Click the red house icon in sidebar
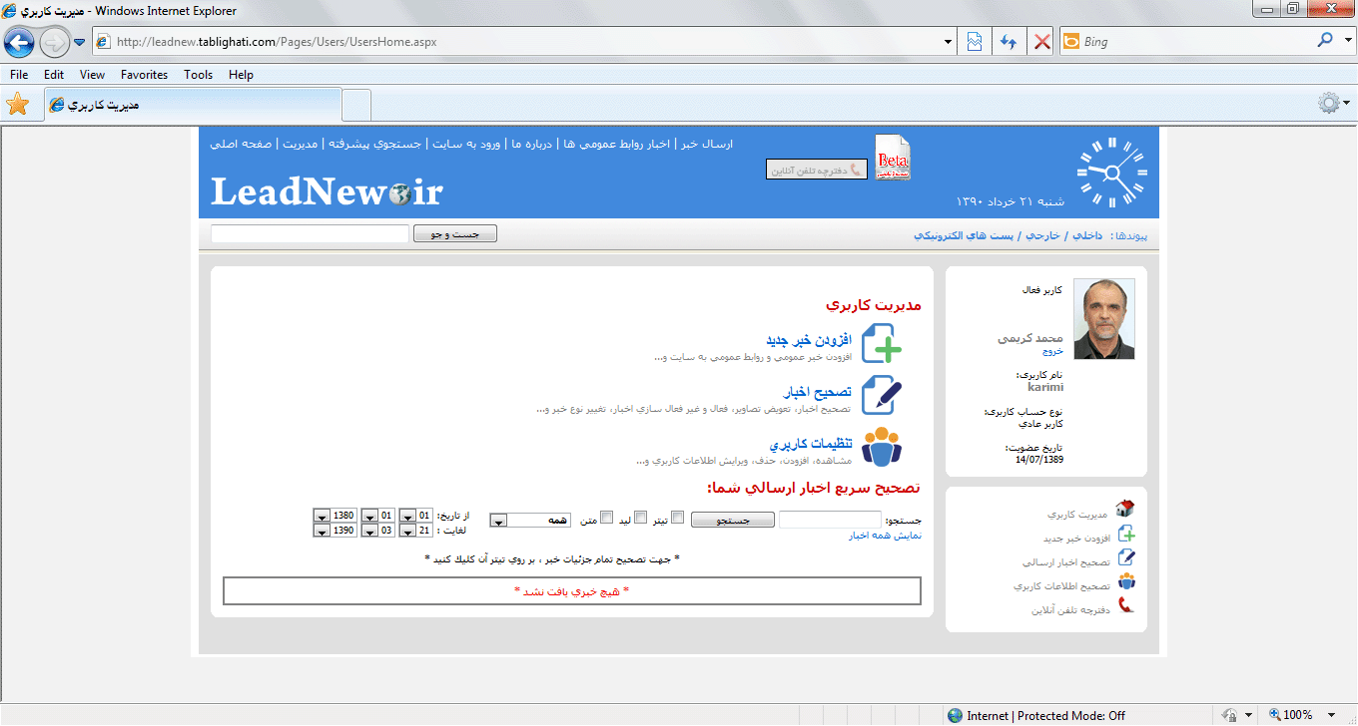 1125,510
